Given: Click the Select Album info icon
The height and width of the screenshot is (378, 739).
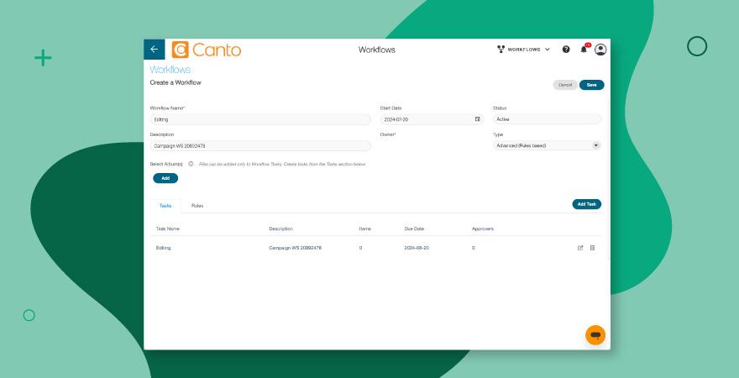Looking at the screenshot, I should 191,164.
